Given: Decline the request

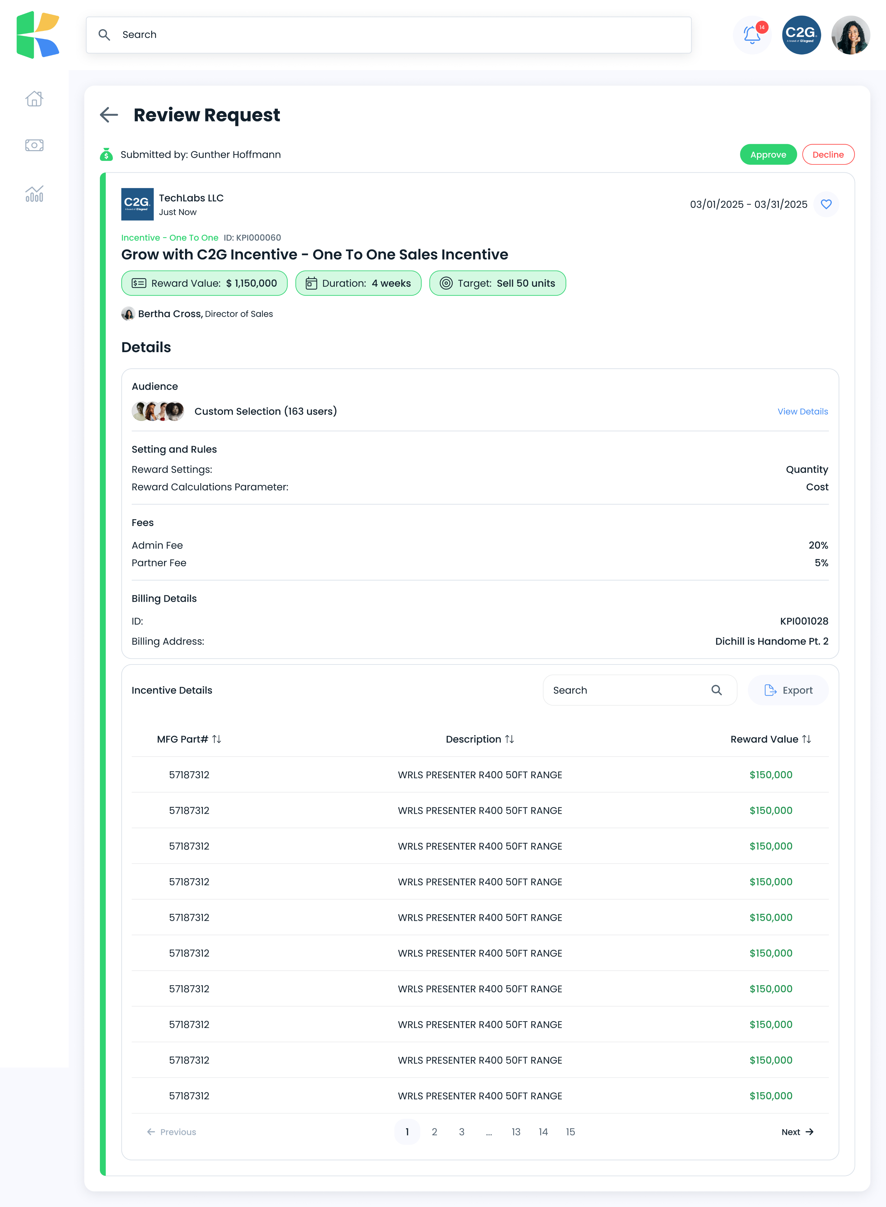Looking at the screenshot, I should point(828,154).
